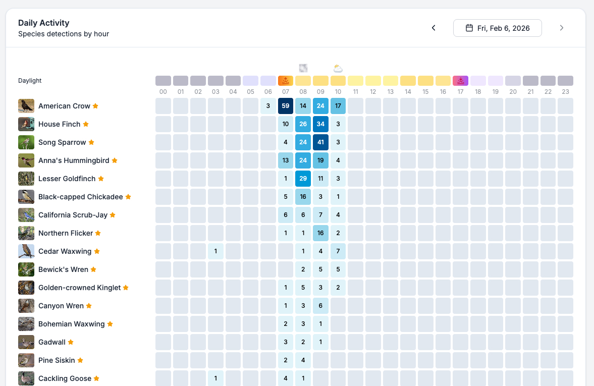Click the star next to House Finch
This screenshot has width=594, height=386.
tap(86, 124)
